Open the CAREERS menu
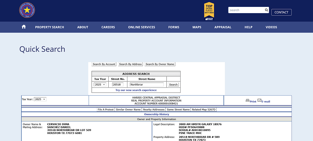313x141 pixels. [x=108, y=27]
